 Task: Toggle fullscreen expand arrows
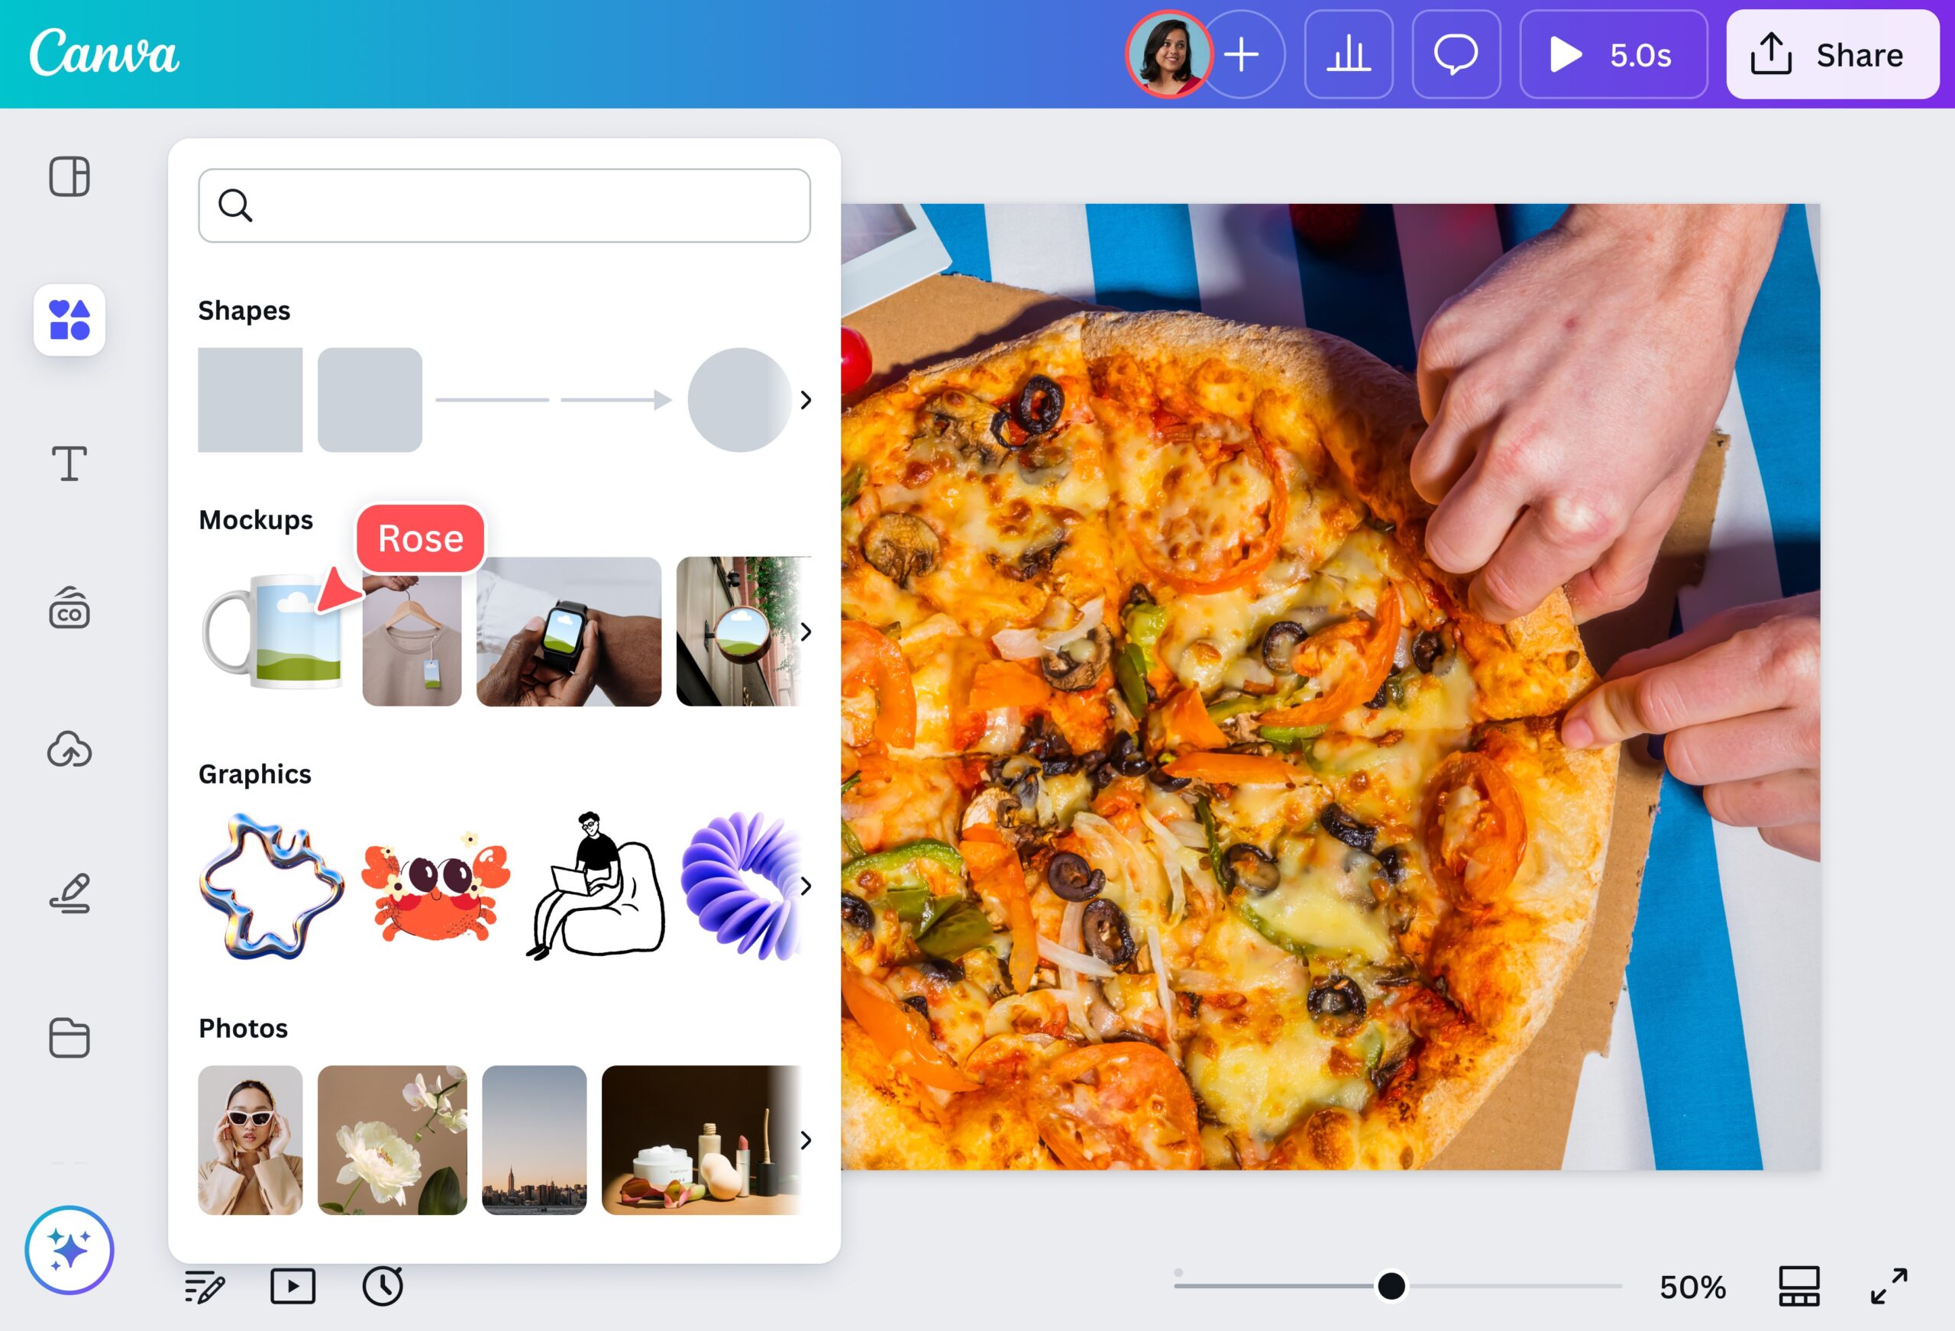coord(1889,1286)
